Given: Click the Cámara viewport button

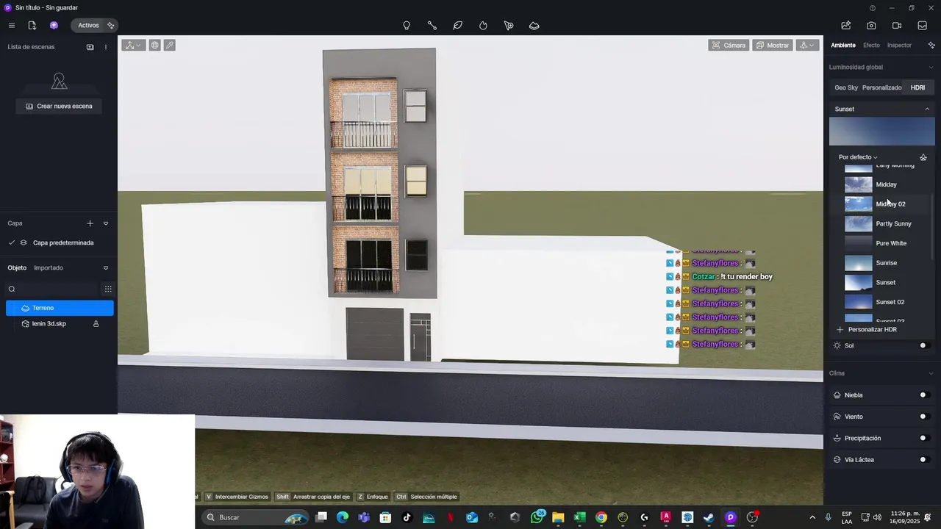Looking at the screenshot, I should point(729,45).
